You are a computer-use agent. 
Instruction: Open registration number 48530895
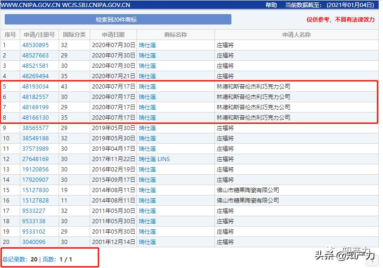tap(35, 45)
